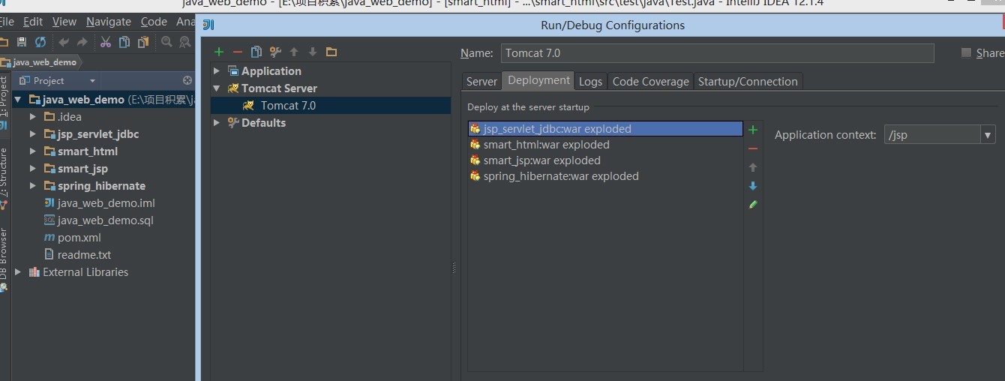Click the Edit Defaults wrench icon
Screen dimensions: 1005x381
pos(275,52)
